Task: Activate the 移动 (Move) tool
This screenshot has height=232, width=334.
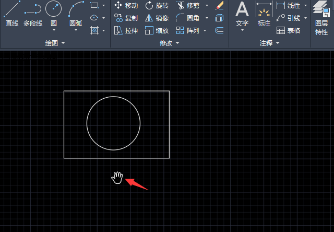Action: point(126,5)
